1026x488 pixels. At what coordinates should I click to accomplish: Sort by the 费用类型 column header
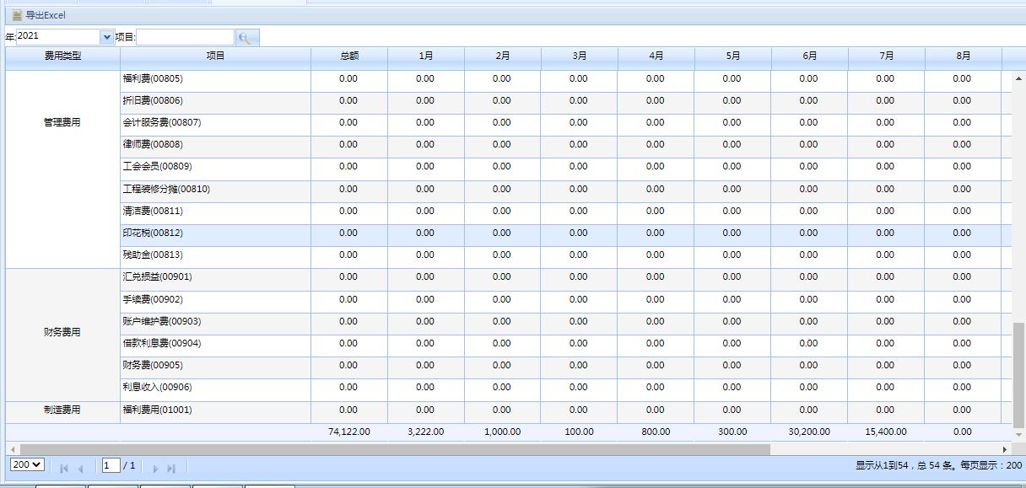click(x=63, y=56)
